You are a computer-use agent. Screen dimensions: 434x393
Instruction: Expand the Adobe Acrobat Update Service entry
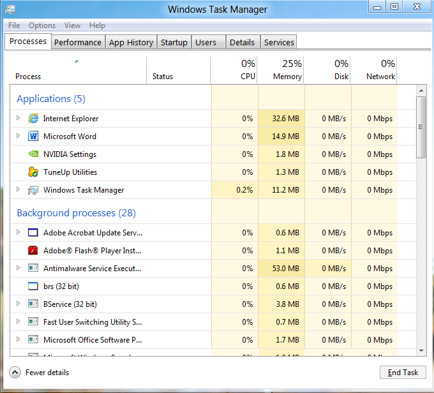pyautogui.click(x=18, y=232)
